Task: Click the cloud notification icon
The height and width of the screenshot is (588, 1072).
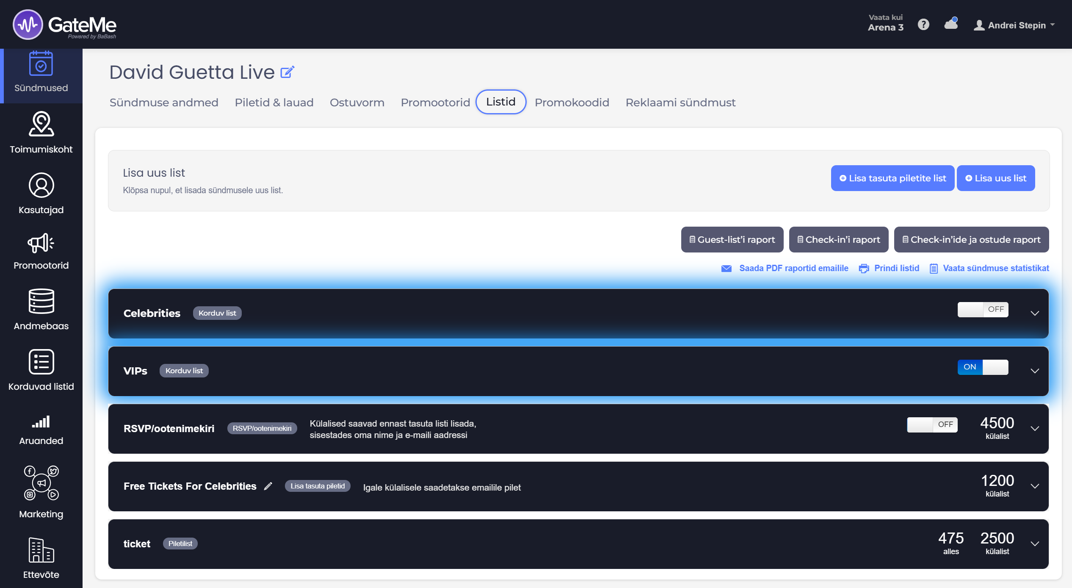Action: tap(951, 23)
